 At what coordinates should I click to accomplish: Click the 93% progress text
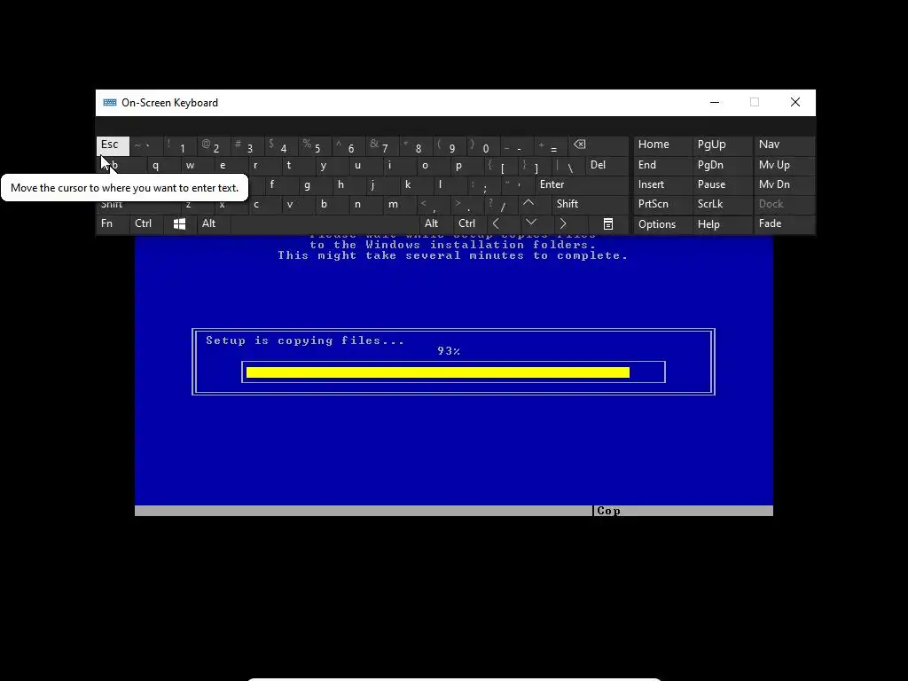pyautogui.click(x=449, y=351)
